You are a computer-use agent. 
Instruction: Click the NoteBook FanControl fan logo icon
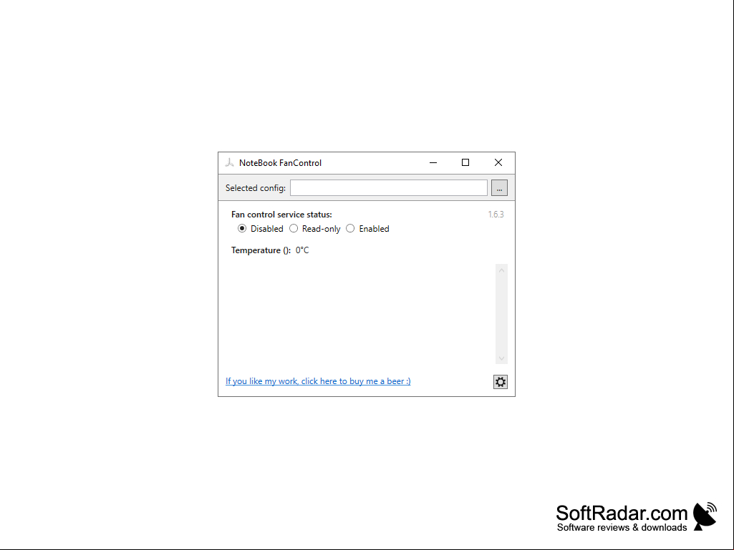coord(229,163)
